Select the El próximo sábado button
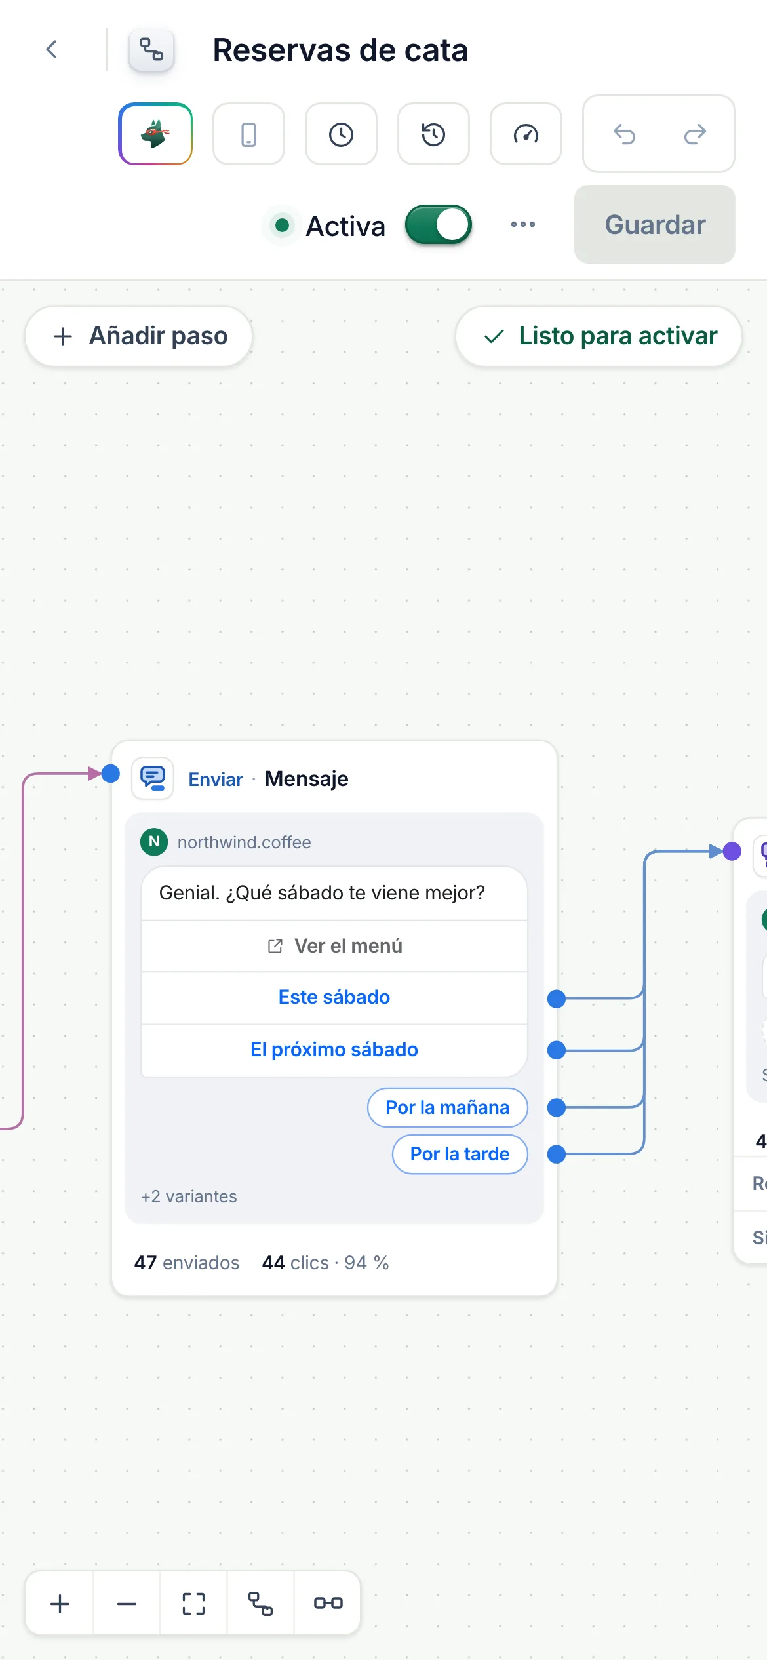Image resolution: width=767 pixels, height=1660 pixels. pos(334,1050)
